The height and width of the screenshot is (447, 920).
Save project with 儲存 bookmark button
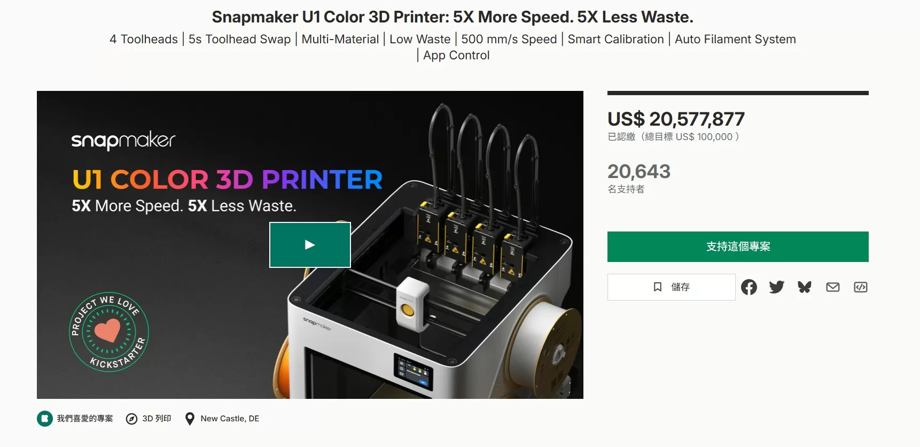point(671,287)
